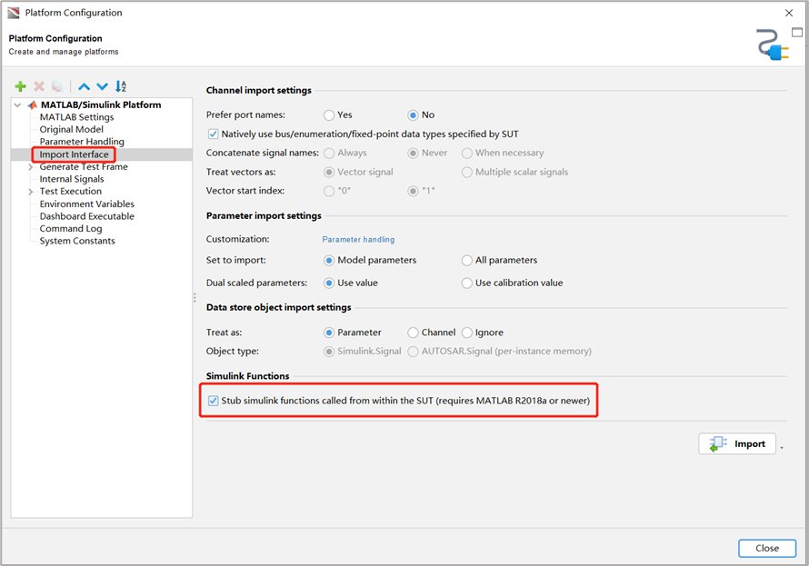809x566 pixels.
Task: Click the green plus add platform icon
Action: tap(21, 86)
